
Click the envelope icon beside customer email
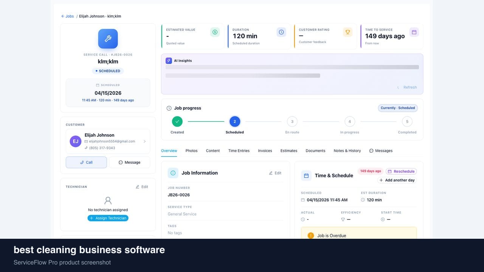tap(86, 141)
